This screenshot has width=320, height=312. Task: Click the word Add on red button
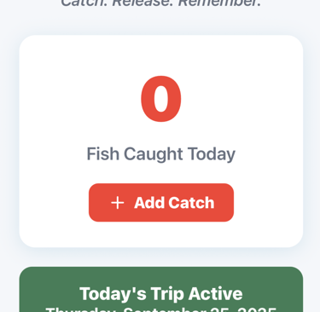149,203
